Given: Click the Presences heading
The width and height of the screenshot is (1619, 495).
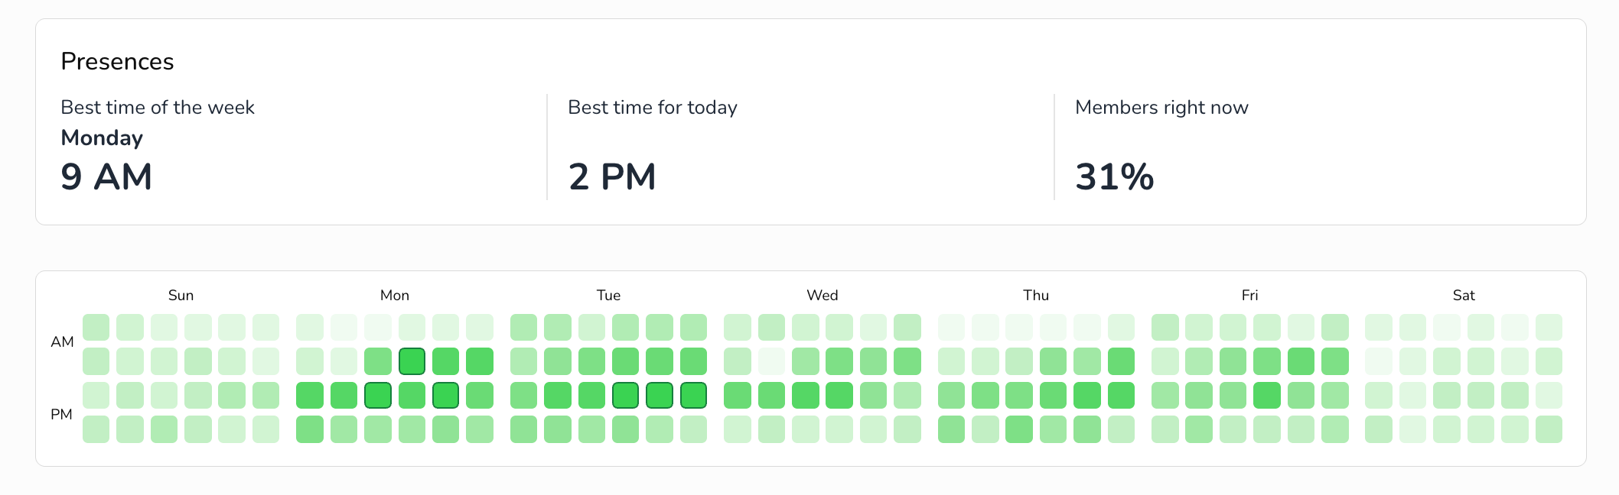Looking at the screenshot, I should tap(117, 61).
